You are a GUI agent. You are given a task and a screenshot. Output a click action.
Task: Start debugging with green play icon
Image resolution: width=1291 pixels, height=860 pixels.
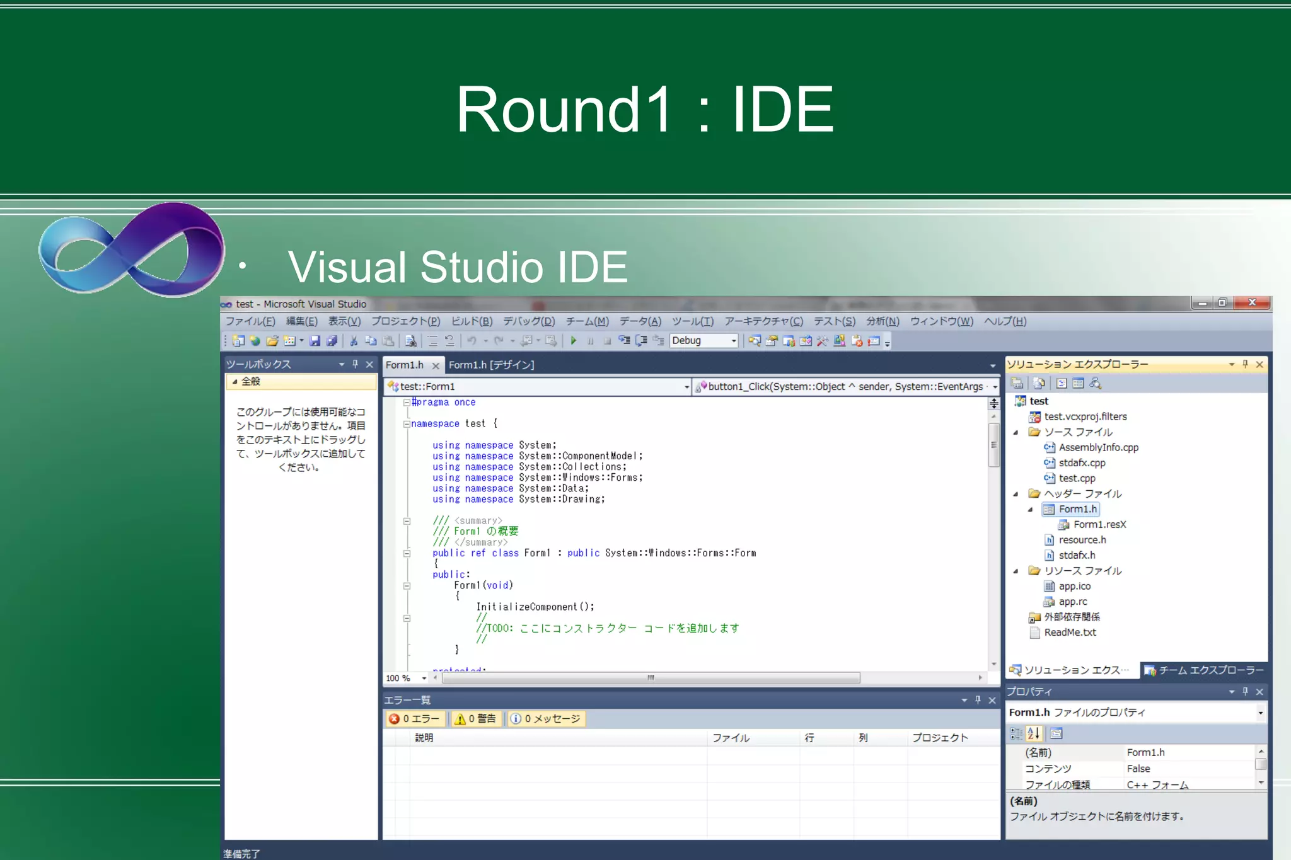[574, 341]
